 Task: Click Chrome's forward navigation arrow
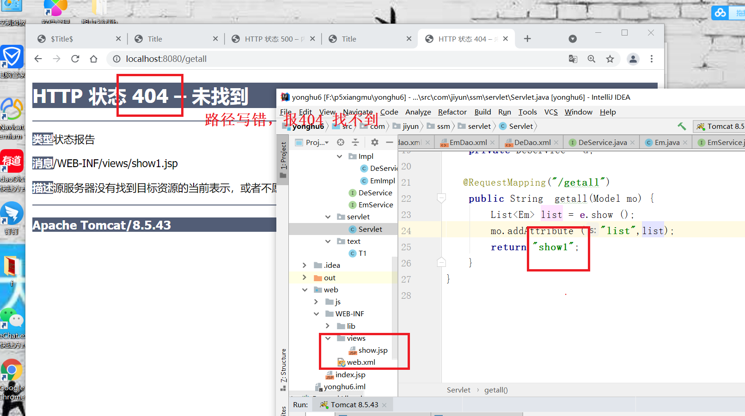pyautogui.click(x=56, y=59)
